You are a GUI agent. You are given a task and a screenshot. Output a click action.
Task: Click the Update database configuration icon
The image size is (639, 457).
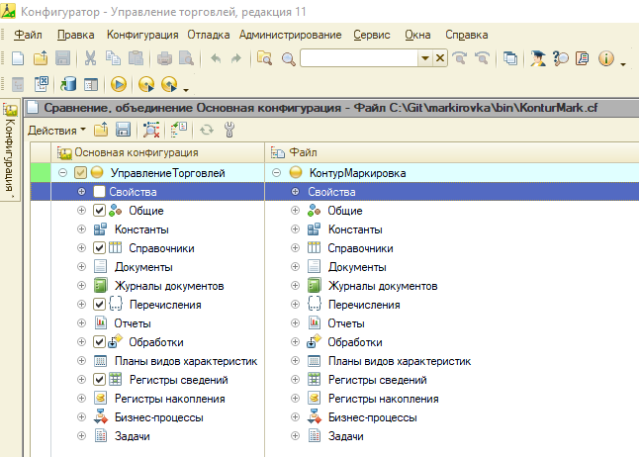coord(68,84)
